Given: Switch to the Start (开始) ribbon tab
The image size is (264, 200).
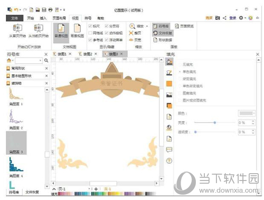Looking at the screenshot, I should pyautogui.click(x=31, y=18).
